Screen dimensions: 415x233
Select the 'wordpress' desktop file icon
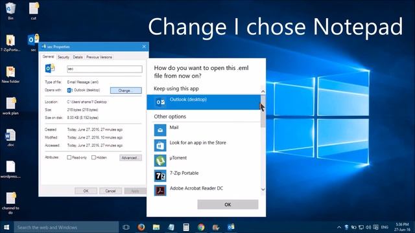click(x=10, y=170)
